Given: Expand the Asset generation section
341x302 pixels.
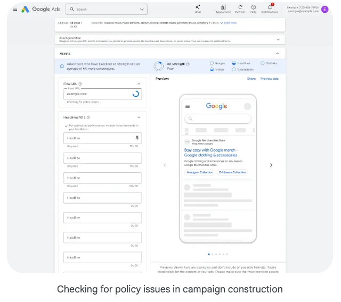Looking at the screenshot, I should click(x=278, y=39).
